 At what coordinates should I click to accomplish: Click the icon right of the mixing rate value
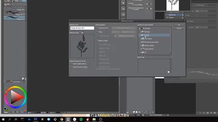click(151, 9)
